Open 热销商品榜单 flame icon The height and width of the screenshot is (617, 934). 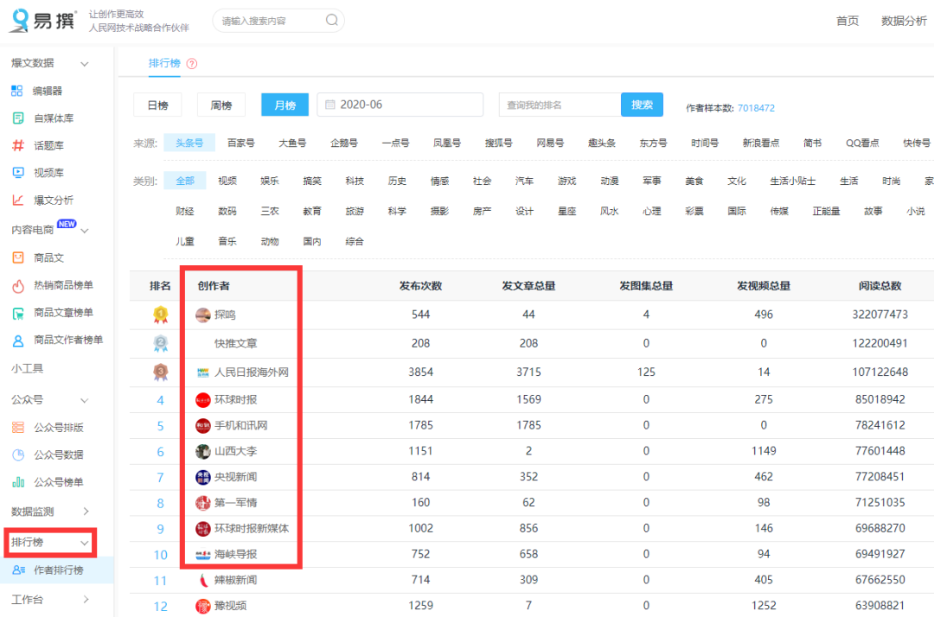(x=18, y=285)
